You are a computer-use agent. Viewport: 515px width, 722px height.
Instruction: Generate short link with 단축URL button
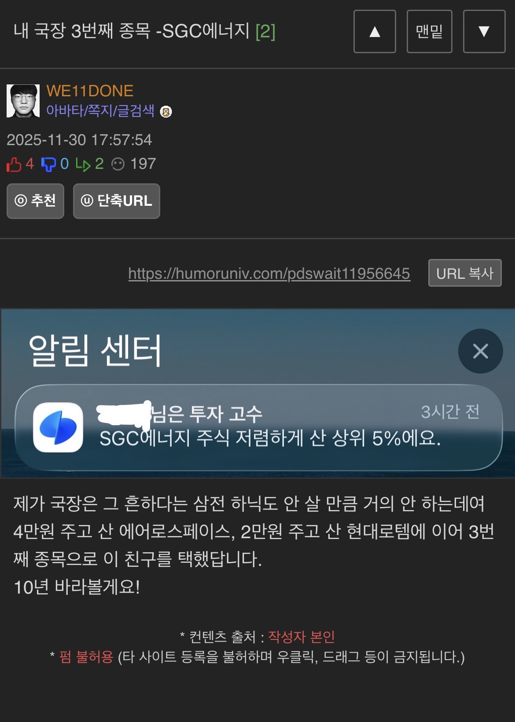tap(117, 201)
